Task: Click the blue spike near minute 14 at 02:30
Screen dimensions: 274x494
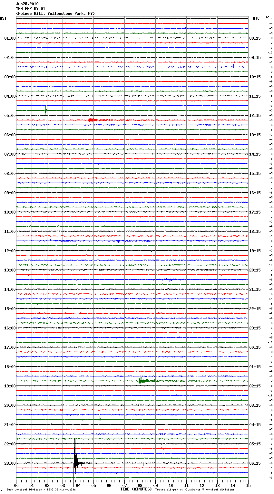Action: (233, 66)
